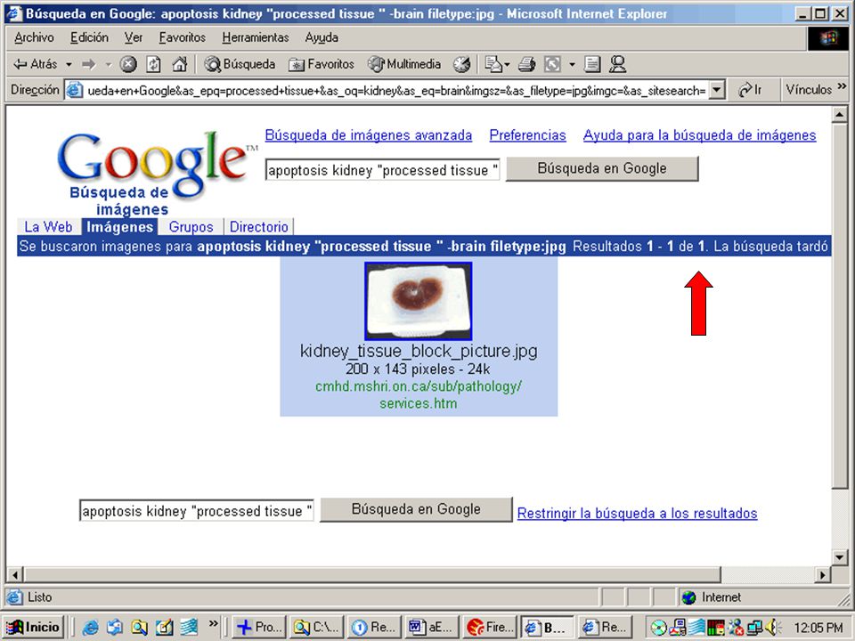855x641 pixels.
Task: Click the Messenger person toolbar icon
Action: click(x=617, y=64)
